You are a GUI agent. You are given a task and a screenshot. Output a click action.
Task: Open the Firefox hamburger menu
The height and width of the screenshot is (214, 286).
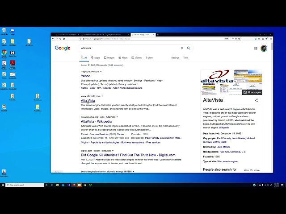pos(271,39)
